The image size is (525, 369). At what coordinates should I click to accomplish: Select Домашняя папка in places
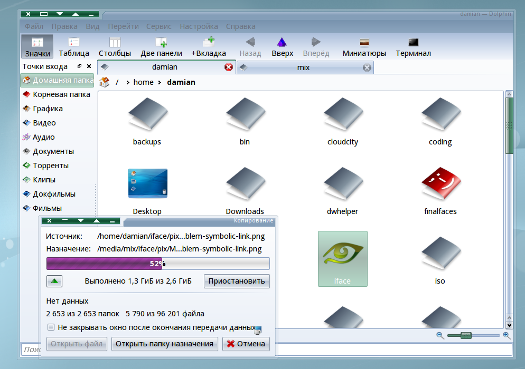(x=58, y=80)
